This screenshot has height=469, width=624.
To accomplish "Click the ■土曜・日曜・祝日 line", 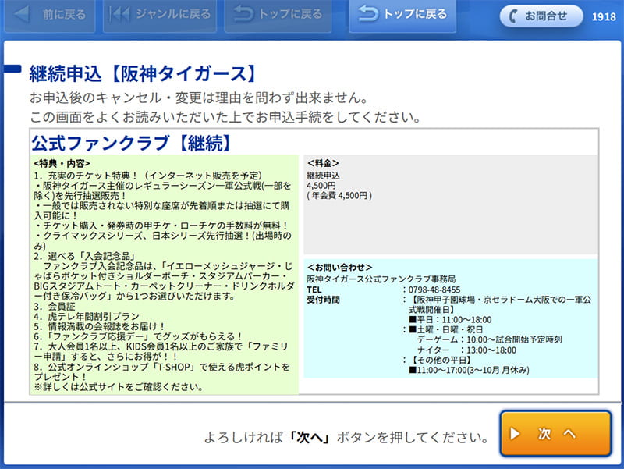I will 445,329.
